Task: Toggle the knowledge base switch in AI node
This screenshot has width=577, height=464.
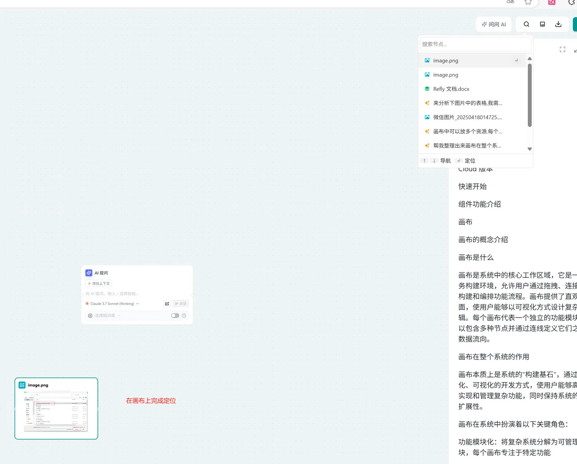Action: 175,316
